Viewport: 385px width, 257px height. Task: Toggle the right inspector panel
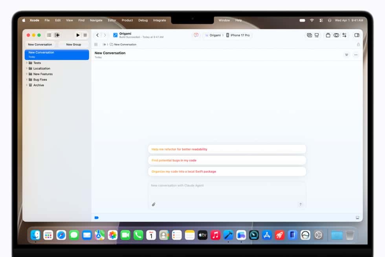coord(357,35)
